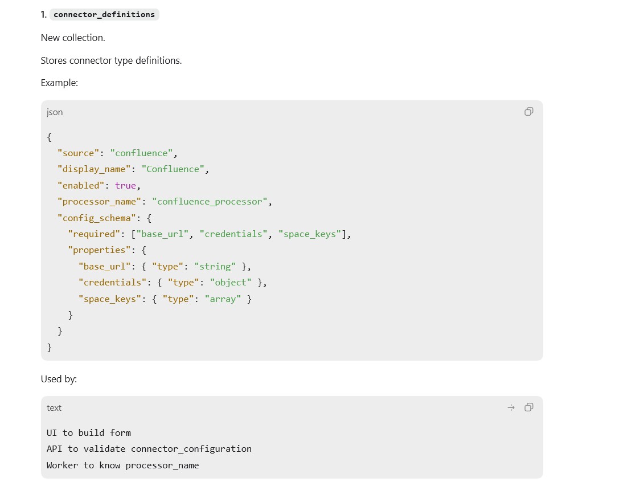Click the "required" array line

coord(209,234)
